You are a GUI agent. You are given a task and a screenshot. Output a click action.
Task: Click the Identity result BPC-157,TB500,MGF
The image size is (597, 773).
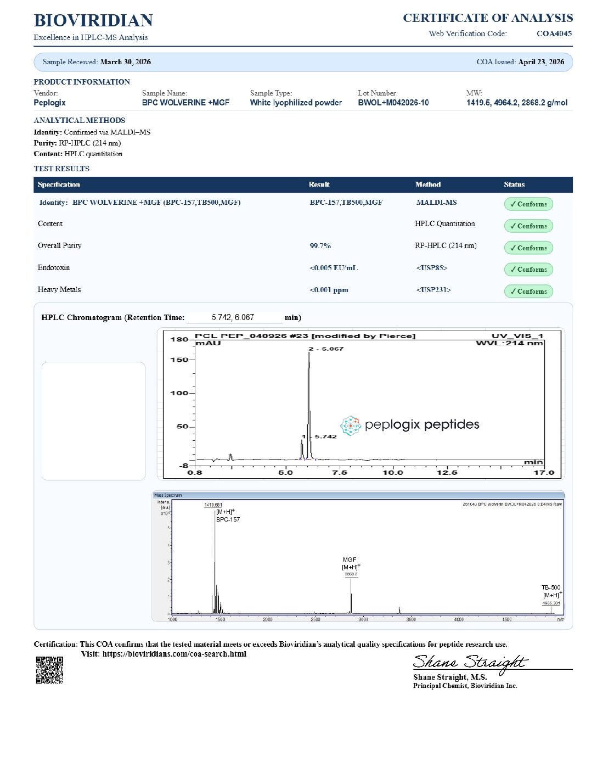(346, 203)
